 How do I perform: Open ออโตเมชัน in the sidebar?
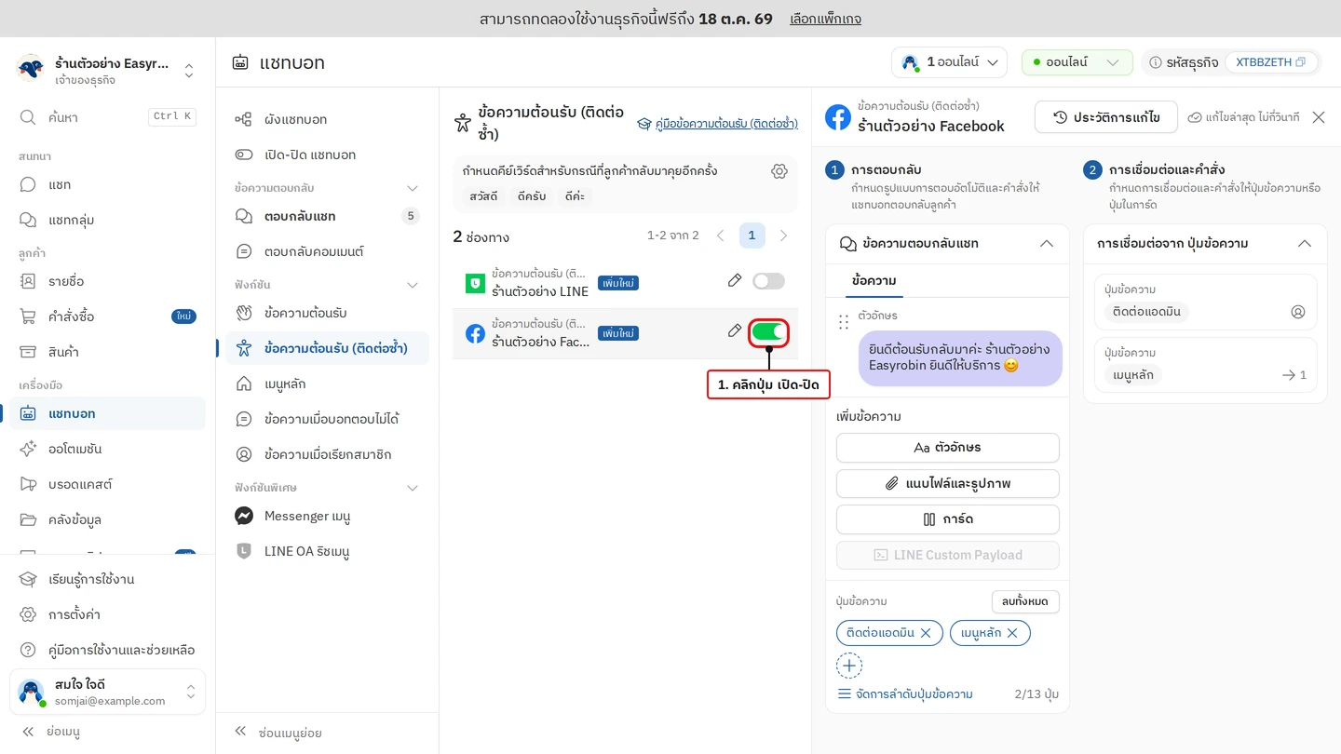click(x=107, y=449)
